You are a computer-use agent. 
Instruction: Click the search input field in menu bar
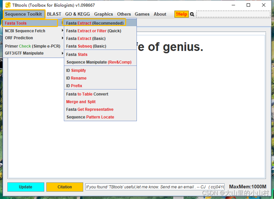click(x=233, y=14)
